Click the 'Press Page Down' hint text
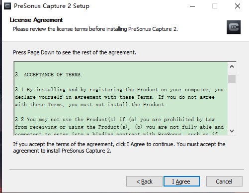The width and height of the screenshot is (249, 193). coord(75,52)
